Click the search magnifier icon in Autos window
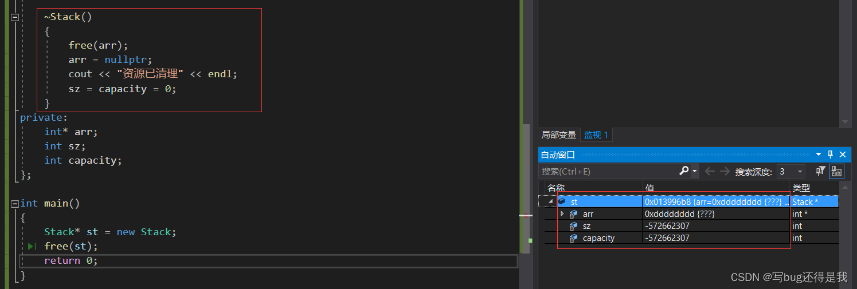 684,171
